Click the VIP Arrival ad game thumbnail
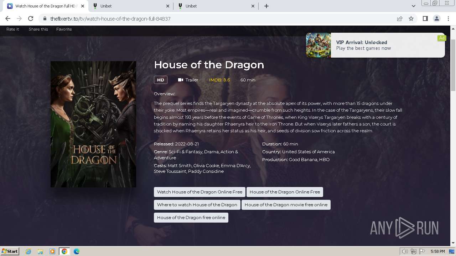Image resolution: width=456 pixels, height=256 pixels. (x=318, y=45)
